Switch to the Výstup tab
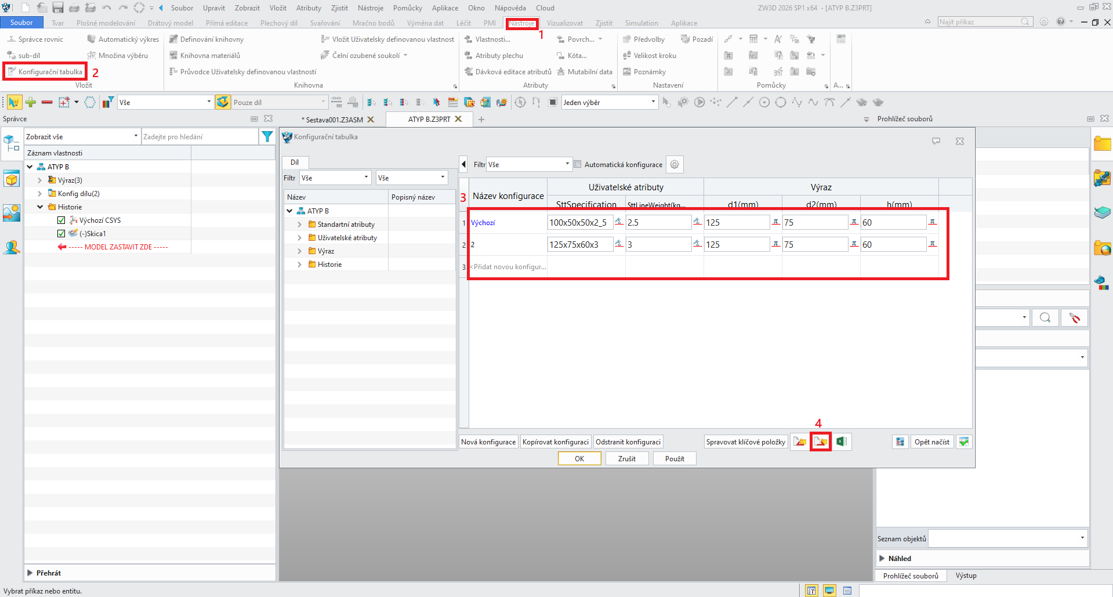Screen dimensions: 1113x597 click(x=966, y=576)
